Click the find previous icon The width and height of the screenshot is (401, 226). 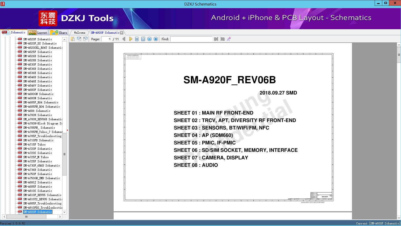tap(216, 39)
